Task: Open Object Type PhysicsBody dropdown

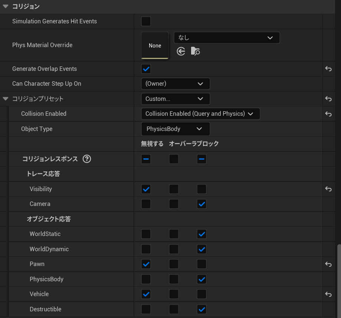Action: click(x=176, y=129)
